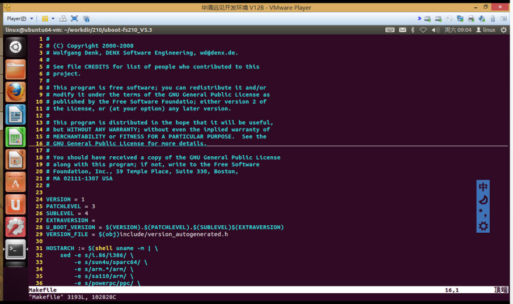
Task: Open the Terminal icon in launcher
Action: pyautogui.click(x=15, y=249)
